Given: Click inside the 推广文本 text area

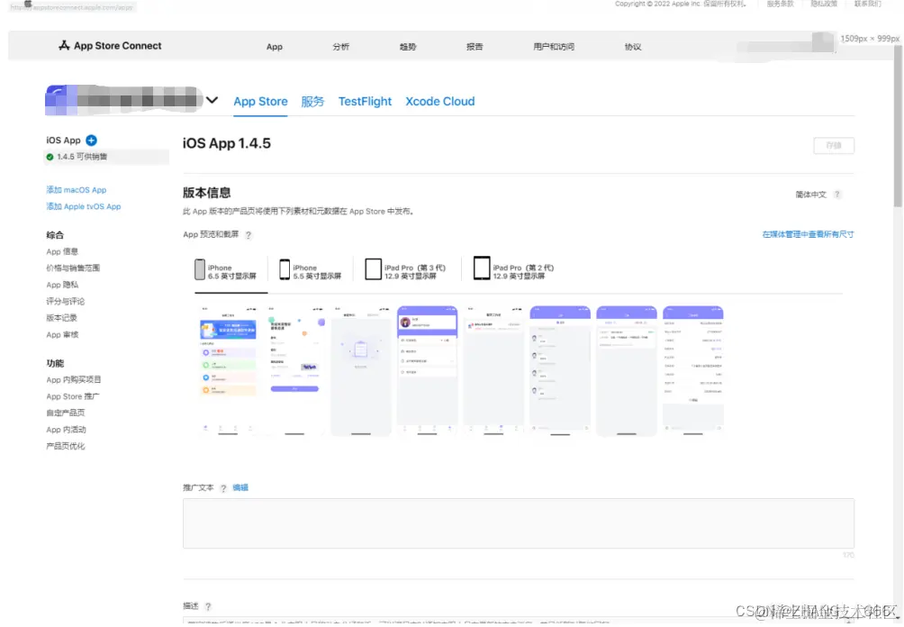Looking at the screenshot, I should pyautogui.click(x=519, y=523).
